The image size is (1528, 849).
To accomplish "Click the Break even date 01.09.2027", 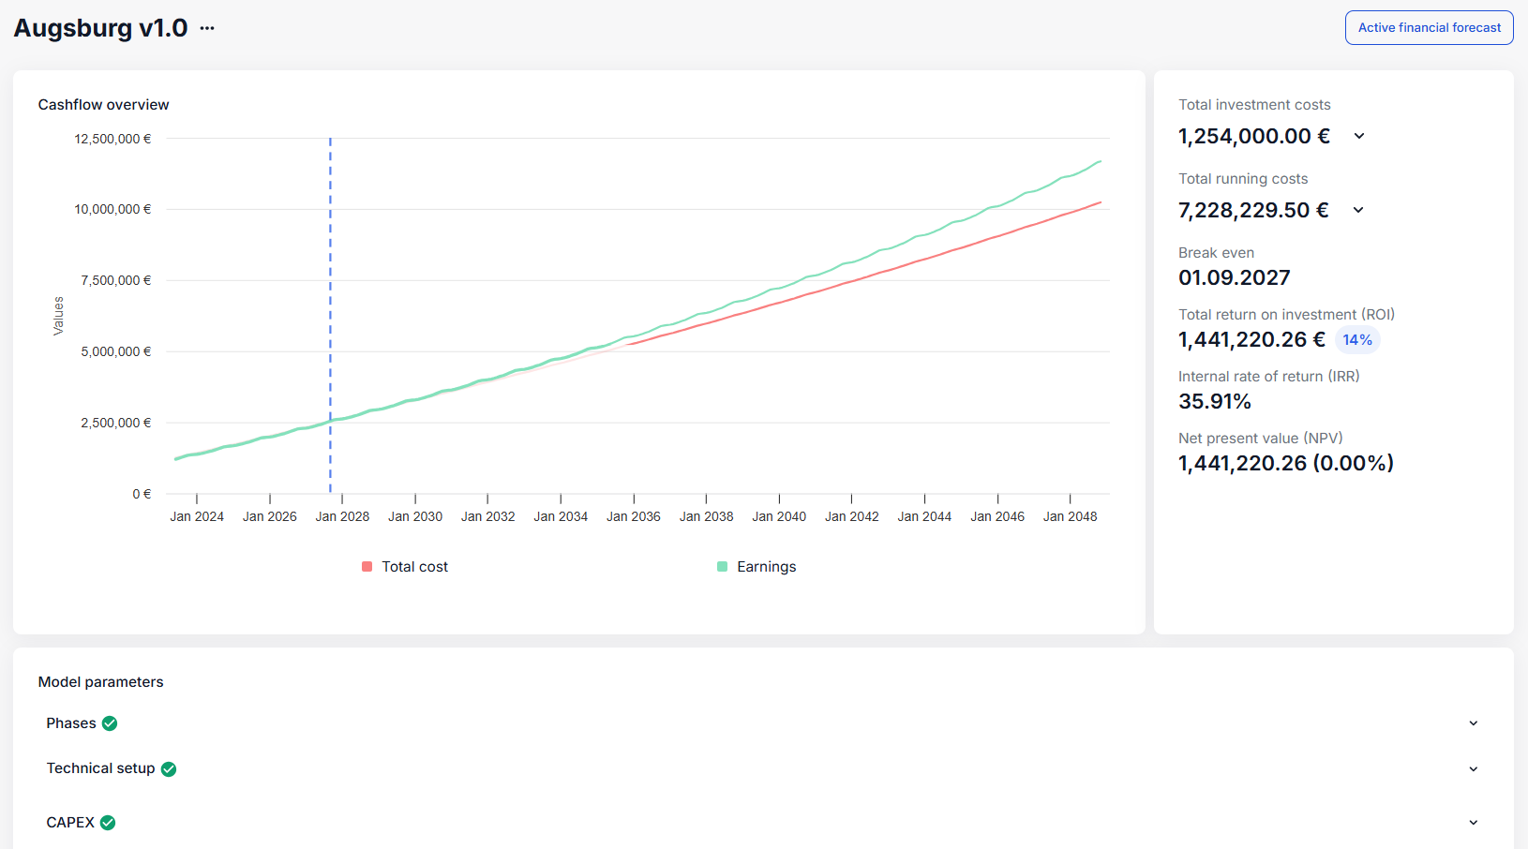I will pyautogui.click(x=1234, y=277).
